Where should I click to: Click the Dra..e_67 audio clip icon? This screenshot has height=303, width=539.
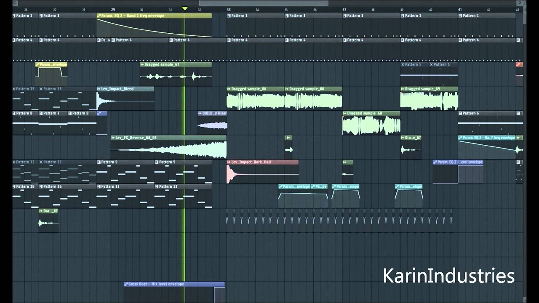[x=403, y=138]
